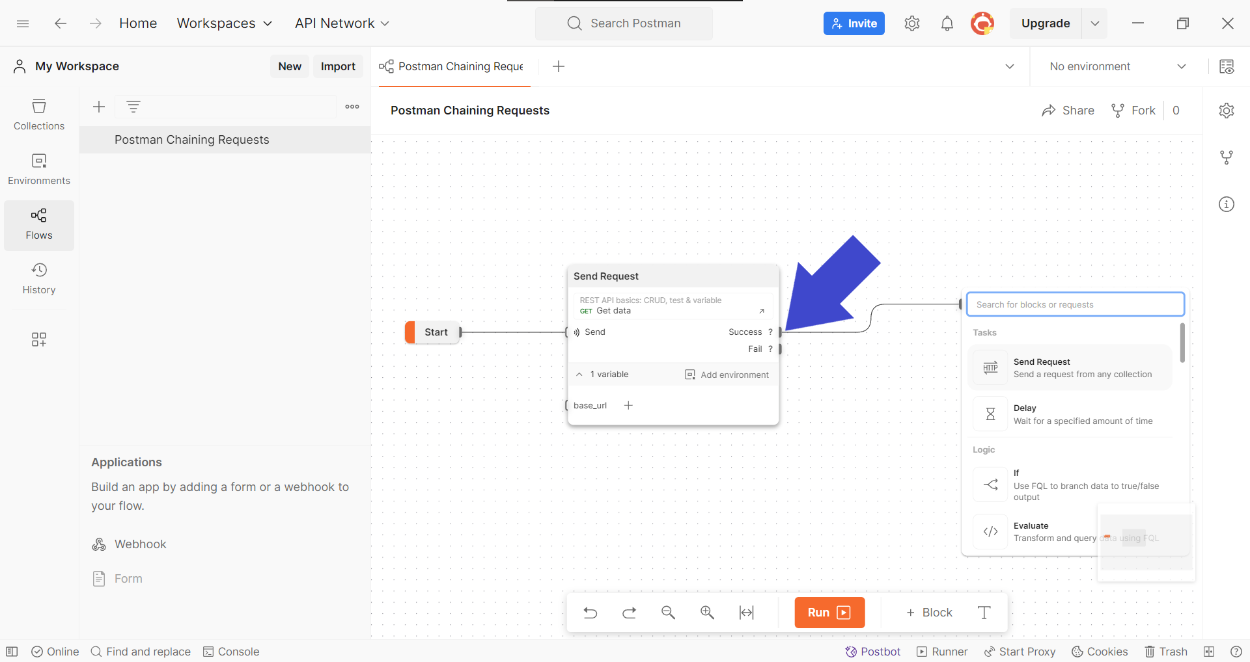Image resolution: width=1250 pixels, height=662 pixels.
Task: Toggle two-pane view in status bar
Action: click(x=1209, y=652)
